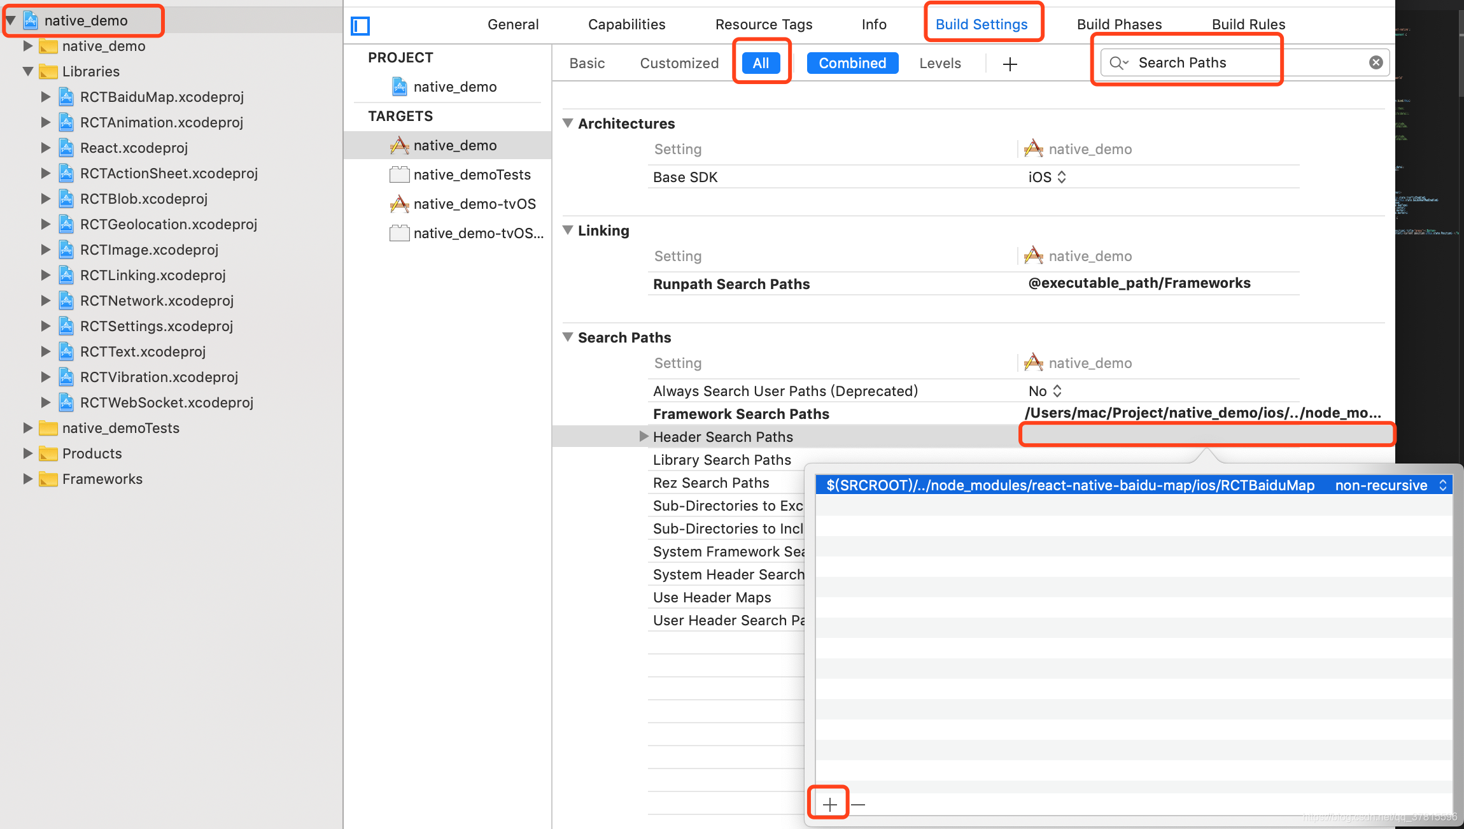Select the native_demo-tvOS target icon
Viewport: 1464px width, 829px height.
399,204
